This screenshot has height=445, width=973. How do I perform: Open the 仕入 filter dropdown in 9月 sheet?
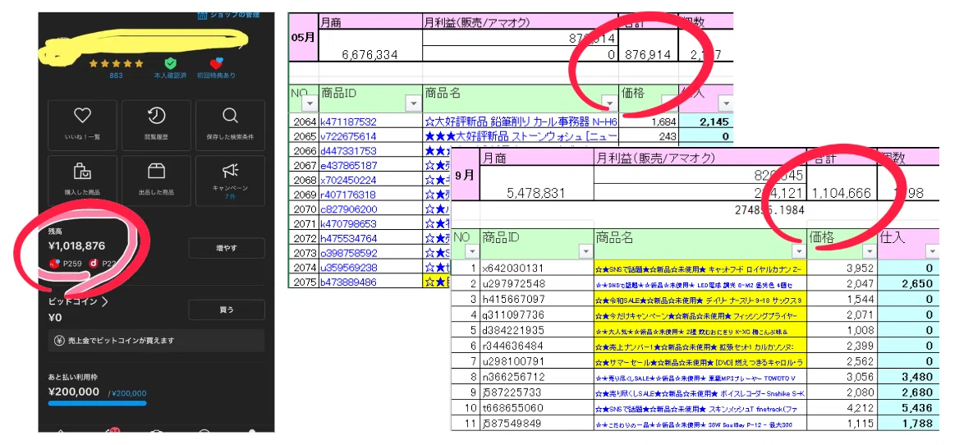(932, 251)
